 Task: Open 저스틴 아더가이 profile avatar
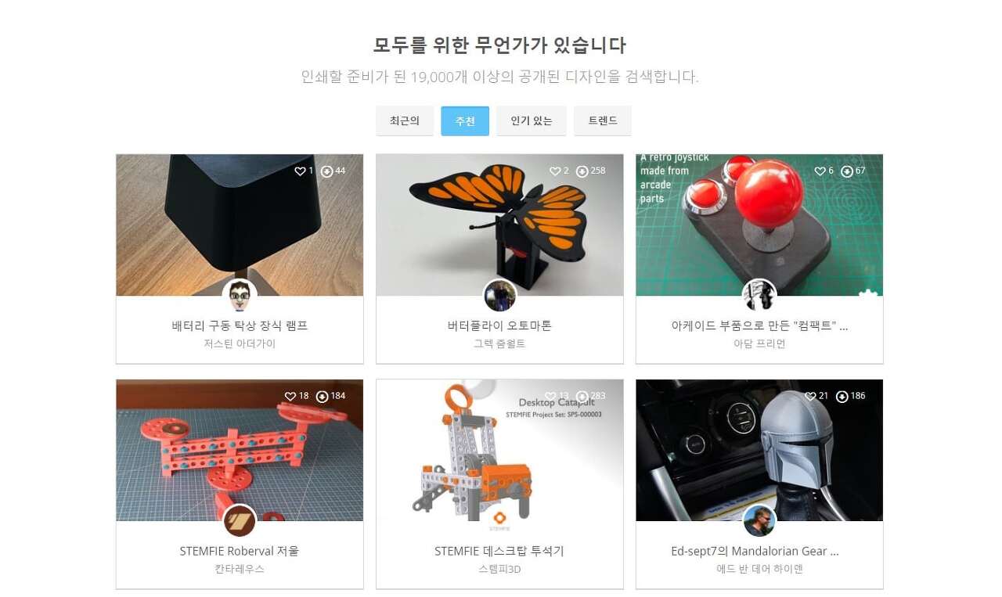[240, 296]
